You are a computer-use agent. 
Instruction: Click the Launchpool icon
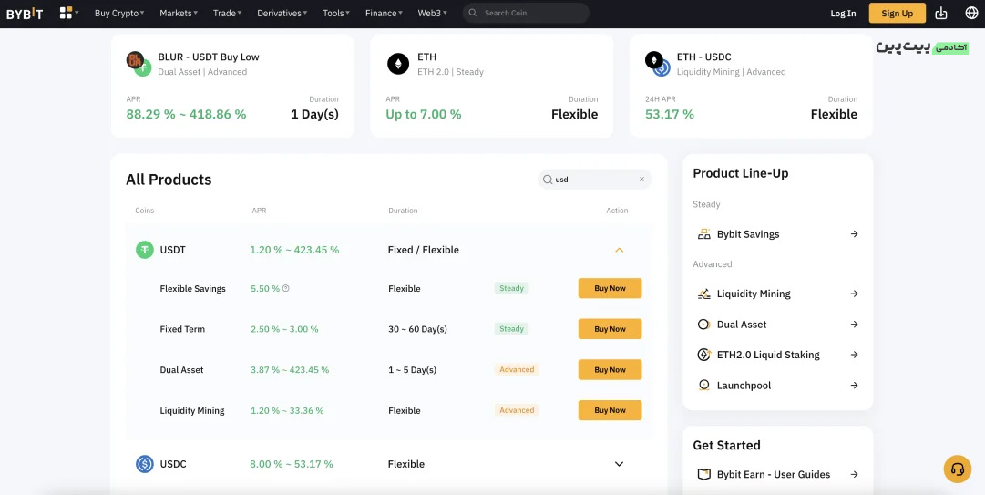tap(703, 386)
